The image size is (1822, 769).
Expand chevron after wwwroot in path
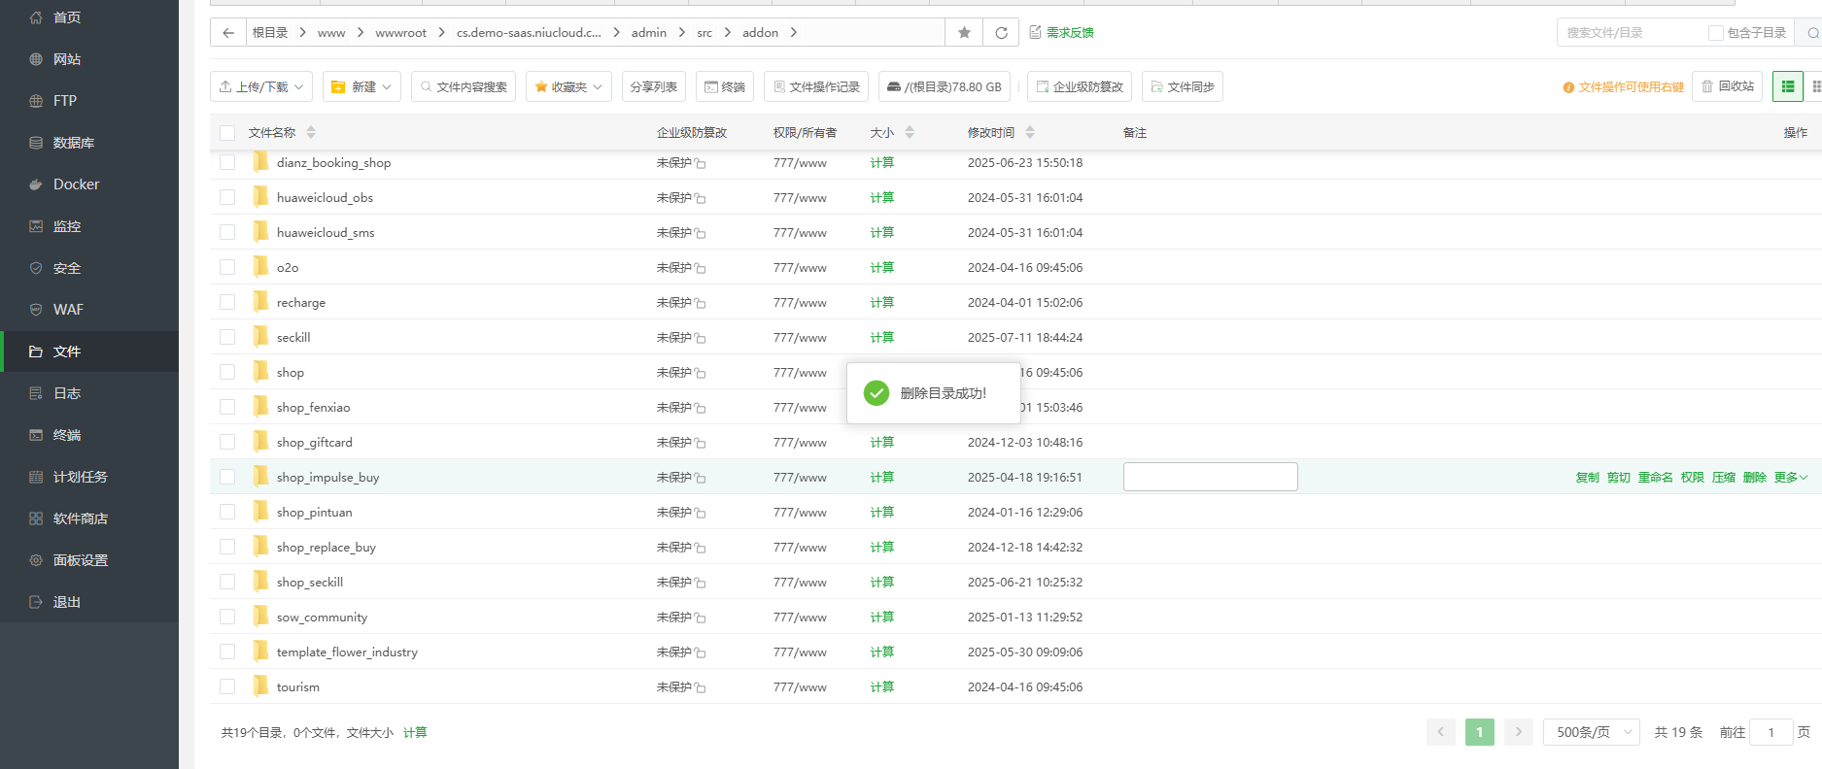[x=441, y=33]
